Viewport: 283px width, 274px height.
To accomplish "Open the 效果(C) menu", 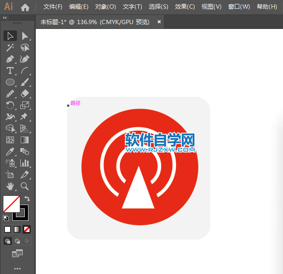I will [x=185, y=7].
